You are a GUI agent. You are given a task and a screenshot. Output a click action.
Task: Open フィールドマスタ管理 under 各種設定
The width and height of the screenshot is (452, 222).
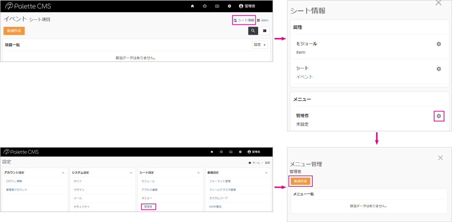[222, 190]
